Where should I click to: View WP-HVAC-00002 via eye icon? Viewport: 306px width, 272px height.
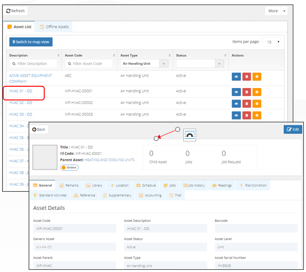(x=236, y=104)
